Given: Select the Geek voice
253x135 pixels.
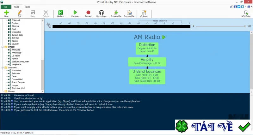Looking at the screenshot, I should pyautogui.click(x=14, y=29).
